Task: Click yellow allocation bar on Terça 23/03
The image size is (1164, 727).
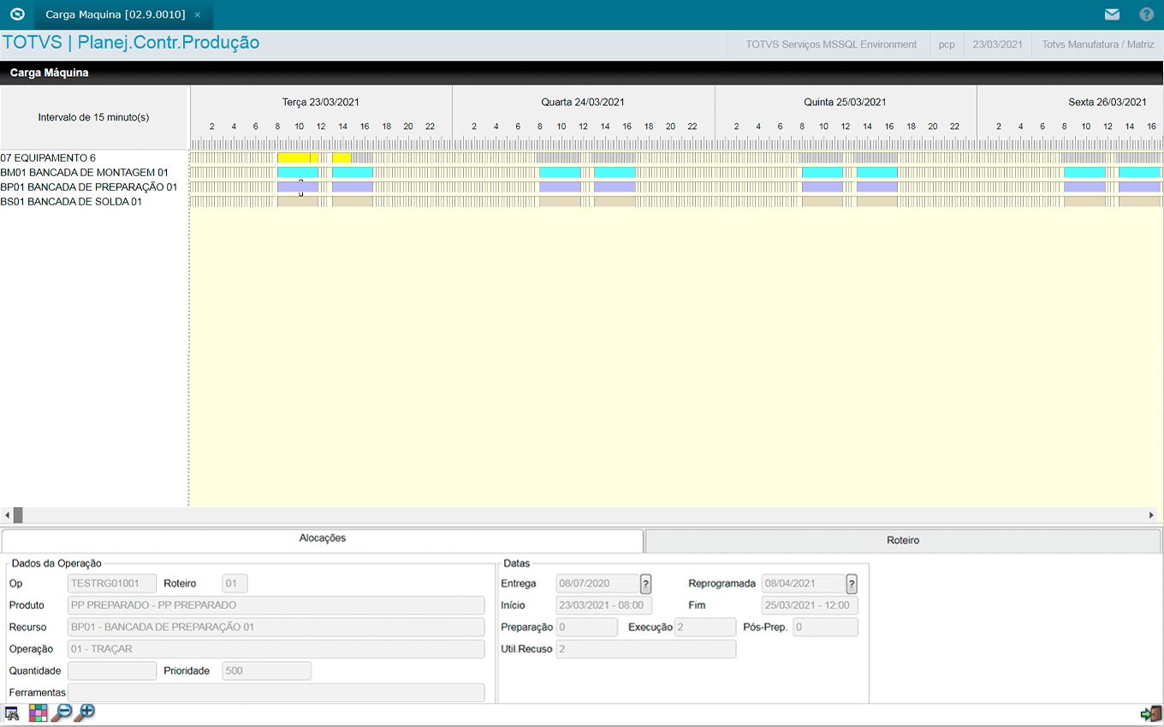Action: (x=295, y=158)
